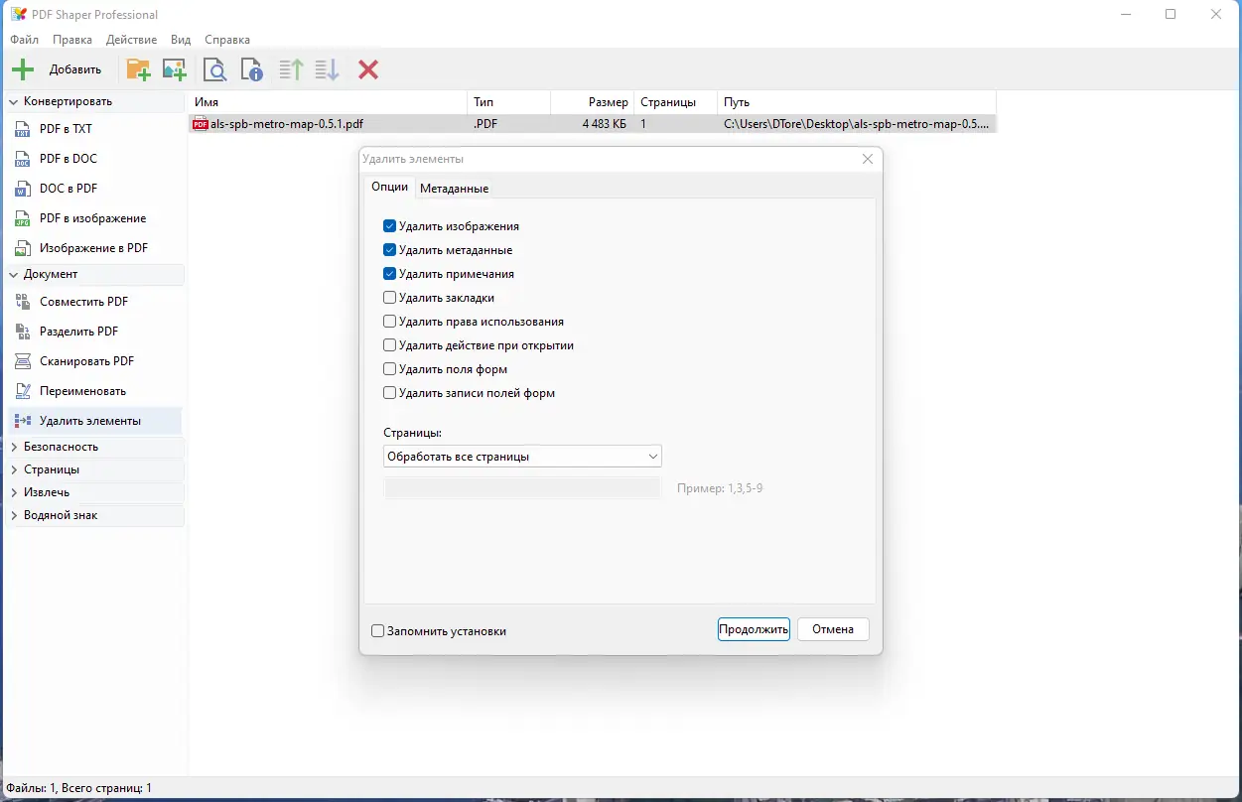
Task: Click the preview file magnifier icon
Action: coord(214,69)
